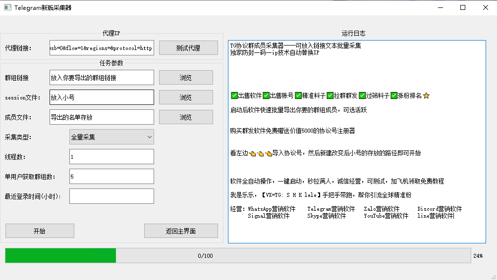Browse for the 成员文件 save path
This screenshot has width=497, height=280.
coord(186,117)
